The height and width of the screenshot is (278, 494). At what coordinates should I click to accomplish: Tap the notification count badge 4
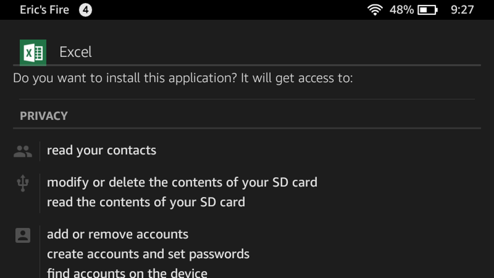tap(85, 10)
